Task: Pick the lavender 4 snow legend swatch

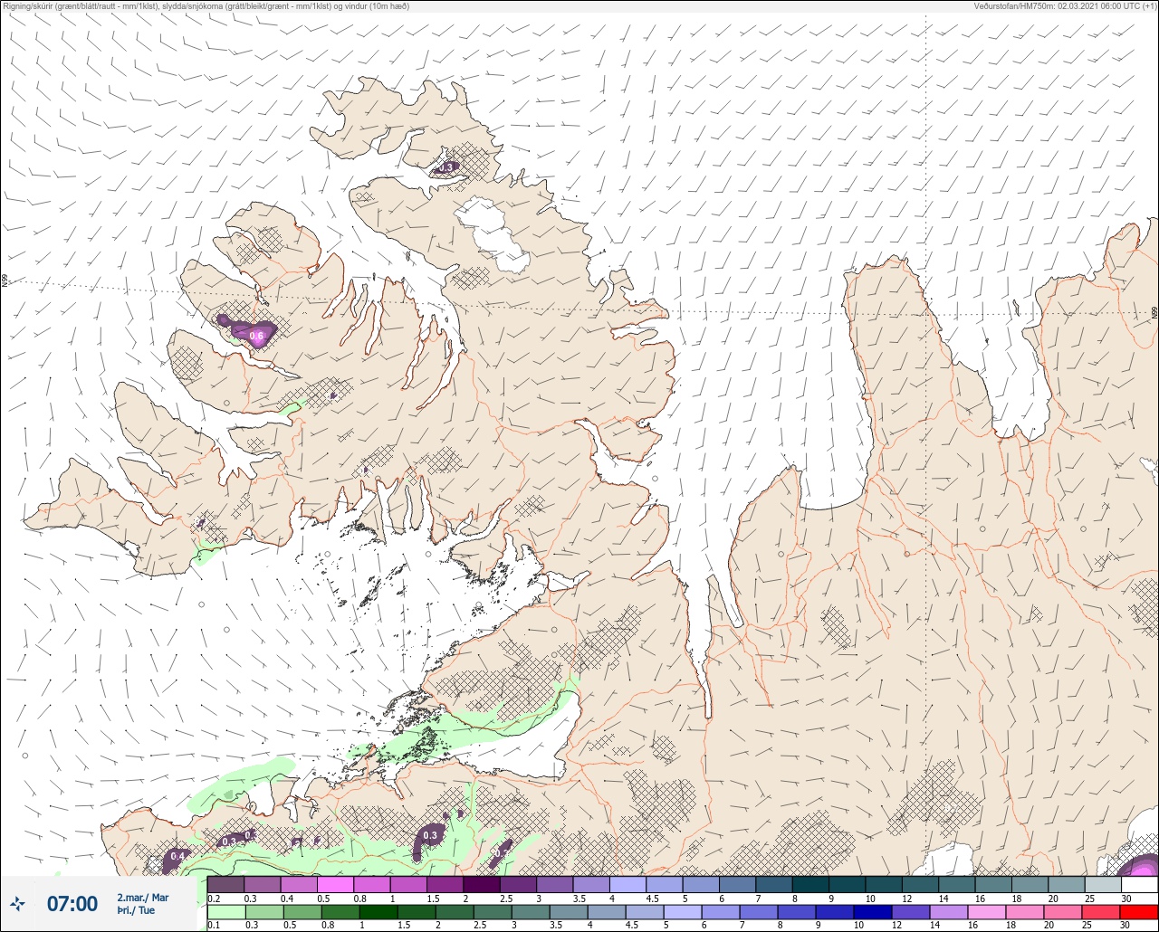Action: point(628,884)
